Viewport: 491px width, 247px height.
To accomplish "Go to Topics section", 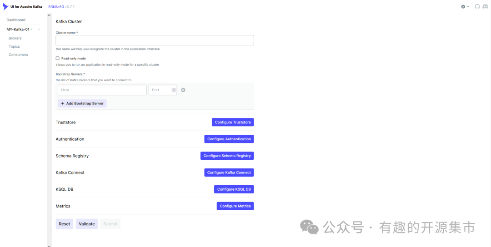I will coord(14,46).
